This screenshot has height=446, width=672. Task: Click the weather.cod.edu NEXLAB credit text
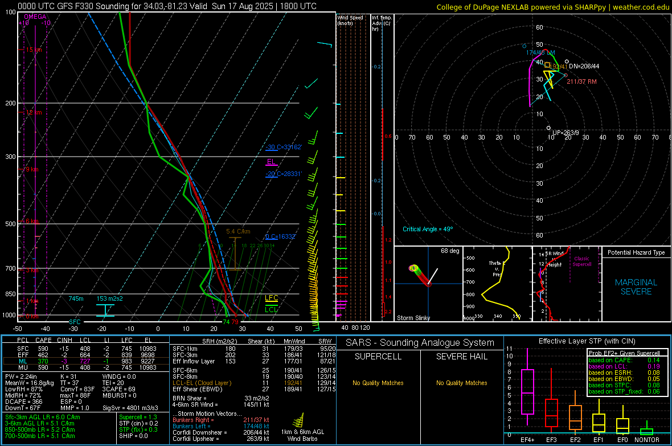[552, 7]
